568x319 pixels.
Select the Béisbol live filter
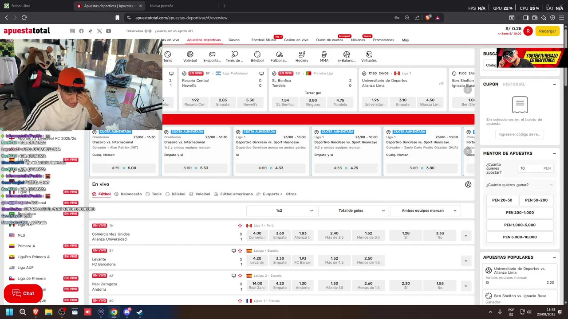click(175, 194)
